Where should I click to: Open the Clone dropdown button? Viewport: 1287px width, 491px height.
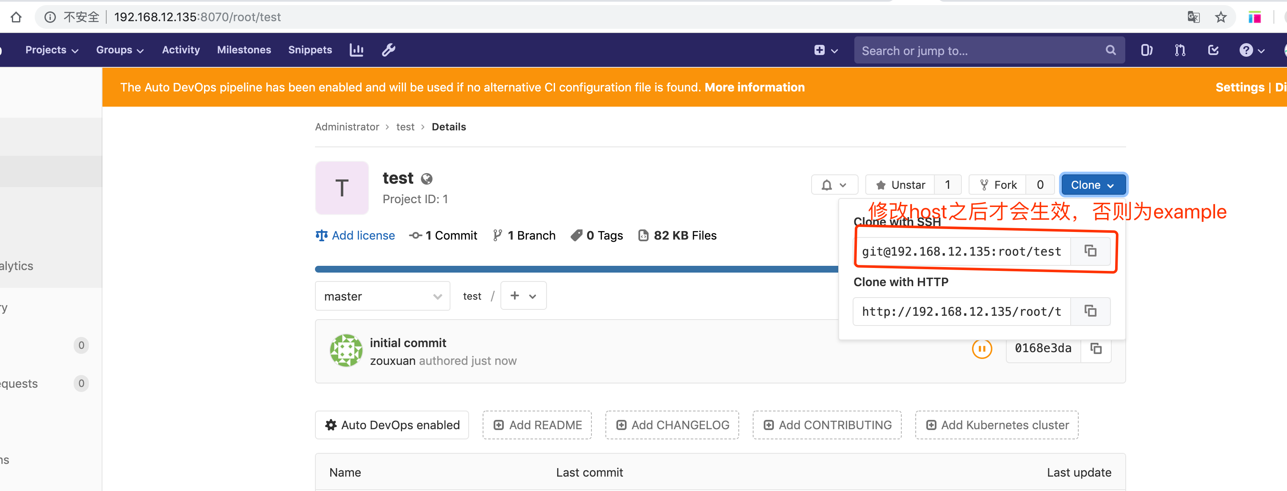coord(1093,185)
